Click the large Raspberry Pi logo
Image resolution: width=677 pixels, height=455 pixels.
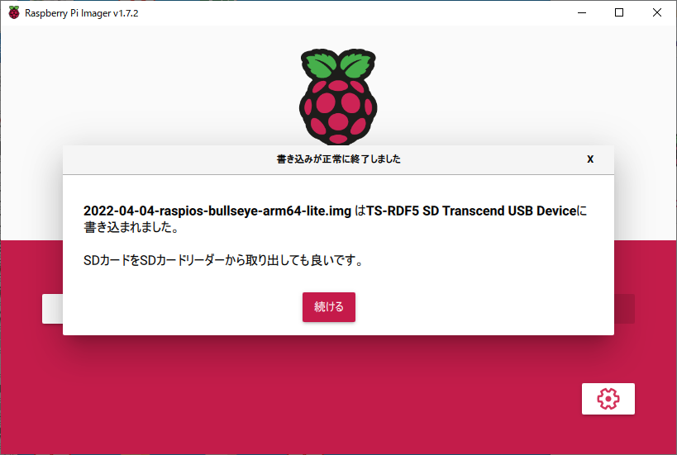[338, 97]
